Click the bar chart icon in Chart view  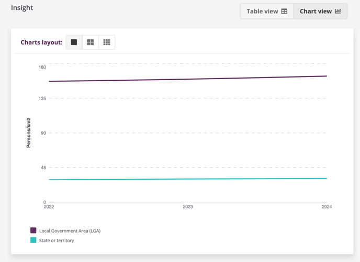337,11
